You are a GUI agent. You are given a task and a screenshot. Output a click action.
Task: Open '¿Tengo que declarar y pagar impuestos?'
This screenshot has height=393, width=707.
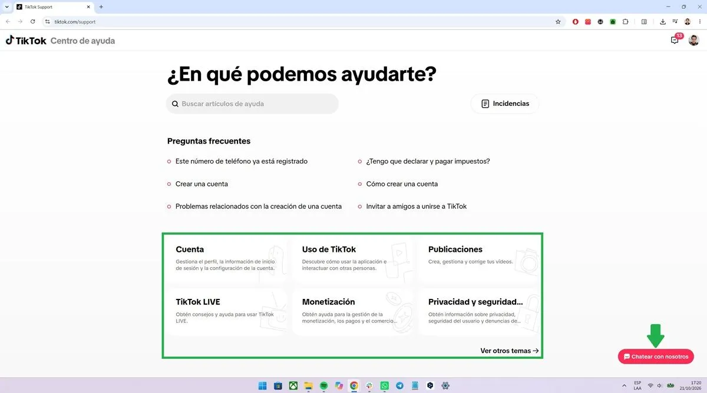pos(428,161)
